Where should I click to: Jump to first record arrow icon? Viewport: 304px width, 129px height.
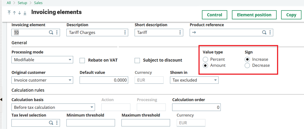click(9, 13)
